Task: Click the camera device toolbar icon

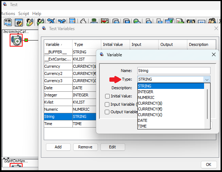Action: click(8, 22)
